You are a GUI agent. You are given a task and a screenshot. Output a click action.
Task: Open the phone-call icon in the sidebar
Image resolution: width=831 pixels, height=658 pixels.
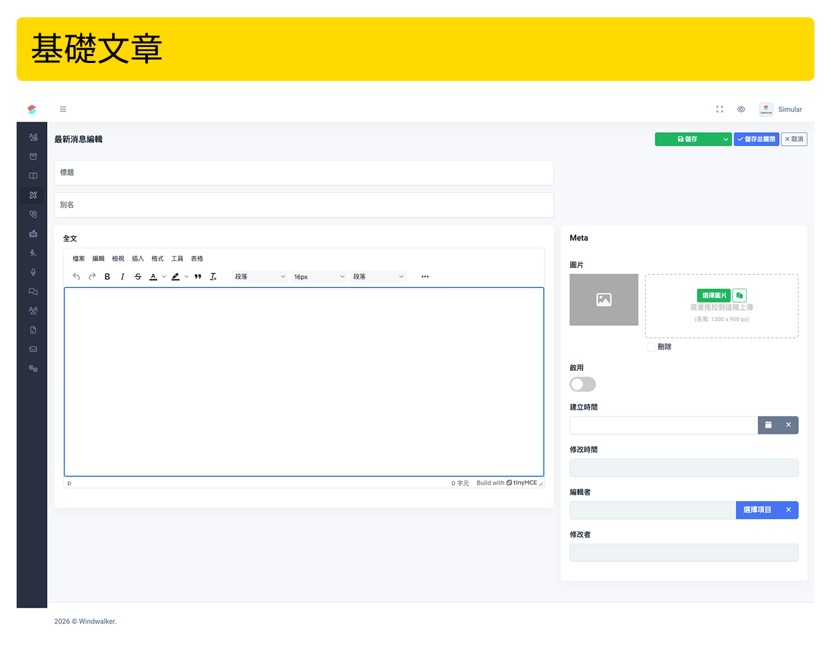coord(33,214)
